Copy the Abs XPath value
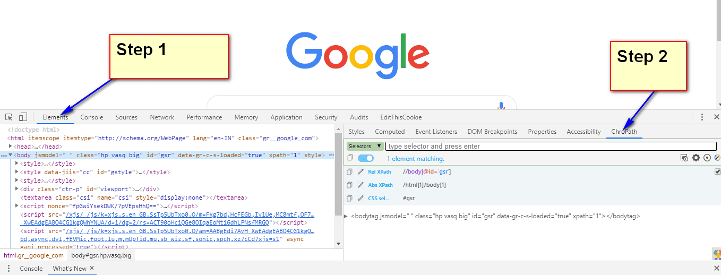Image resolution: width=721 pixels, height=275 pixels. [349, 185]
